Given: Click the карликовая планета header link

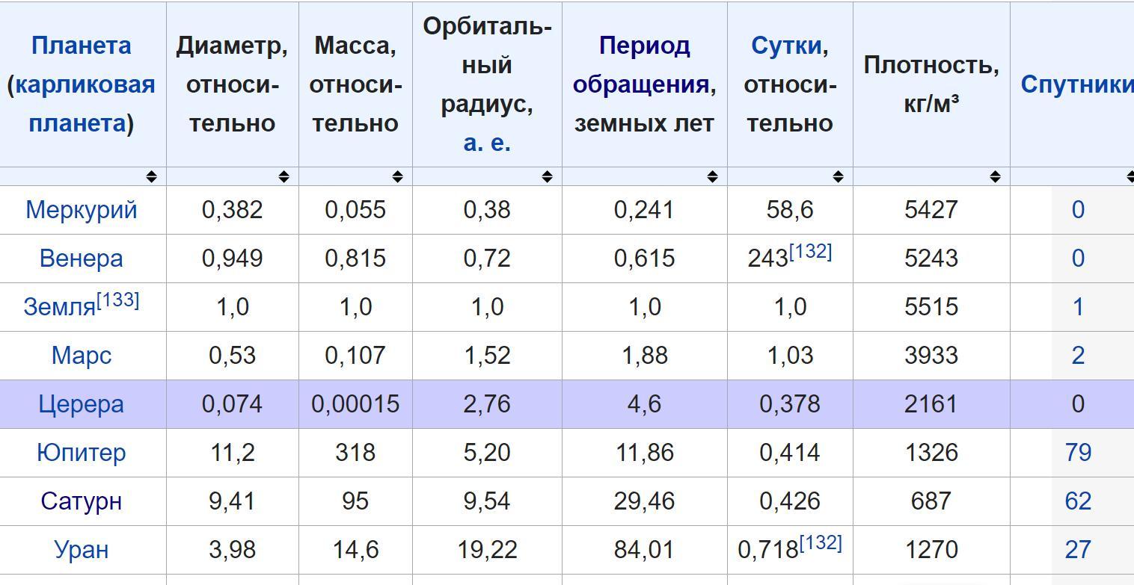Looking at the screenshot, I should click(85, 84).
